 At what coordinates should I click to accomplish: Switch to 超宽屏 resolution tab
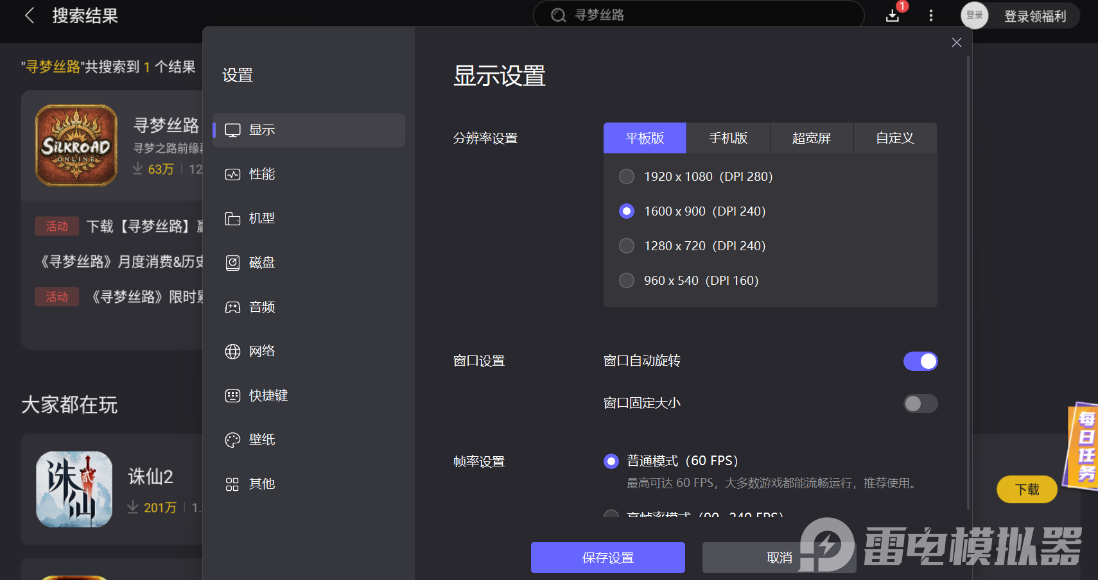(812, 138)
